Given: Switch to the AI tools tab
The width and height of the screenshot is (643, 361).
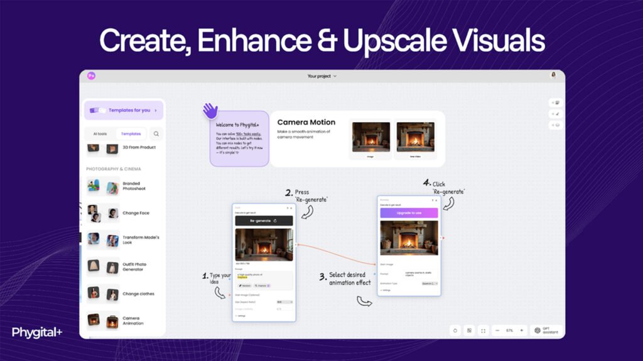Looking at the screenshot, I should [99, 133].
